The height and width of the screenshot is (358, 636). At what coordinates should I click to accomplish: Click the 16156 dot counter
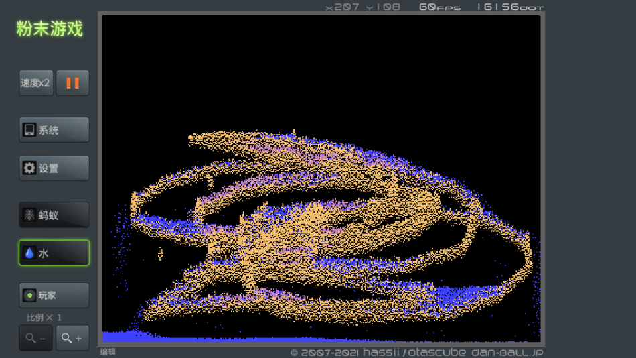tap(510, 7)
